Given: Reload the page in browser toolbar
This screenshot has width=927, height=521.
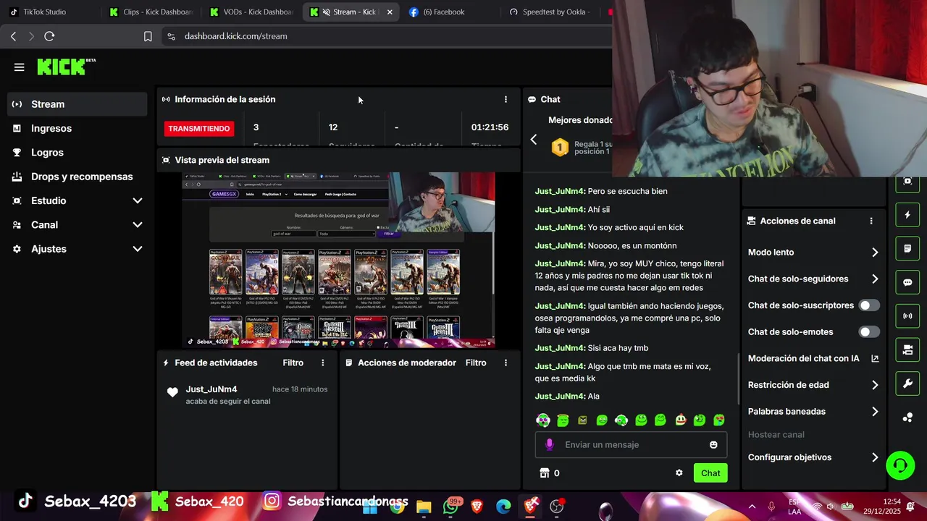Looking at the screenshot, I should tap(49, 36).
